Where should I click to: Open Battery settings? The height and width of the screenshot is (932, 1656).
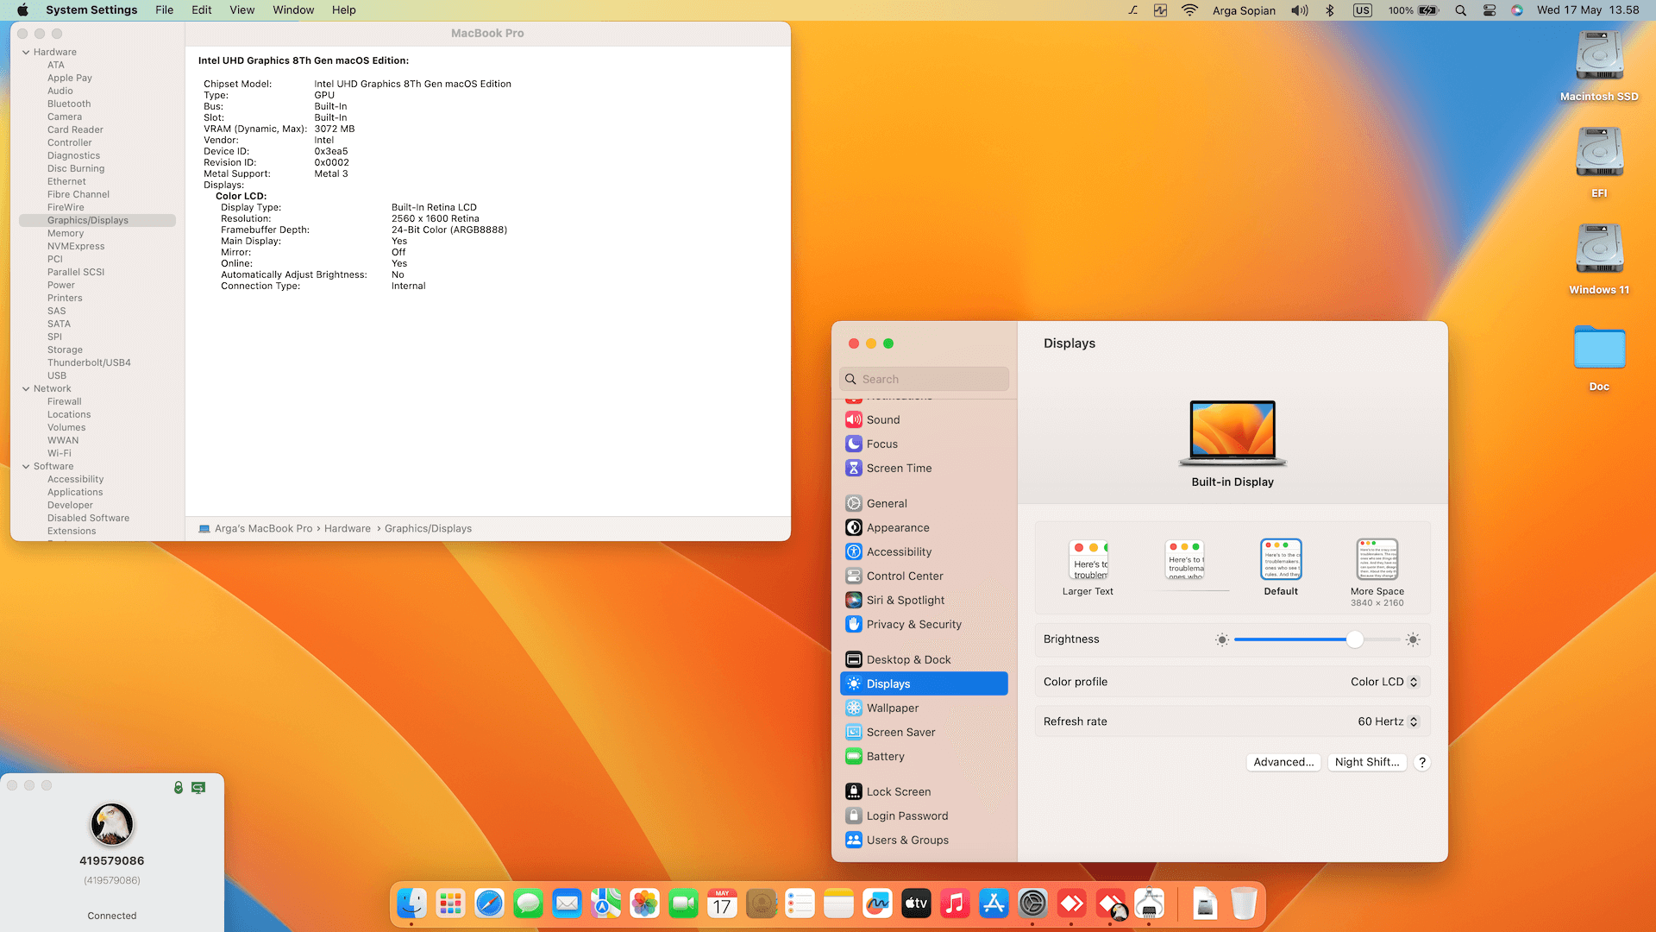coord(885,756)
